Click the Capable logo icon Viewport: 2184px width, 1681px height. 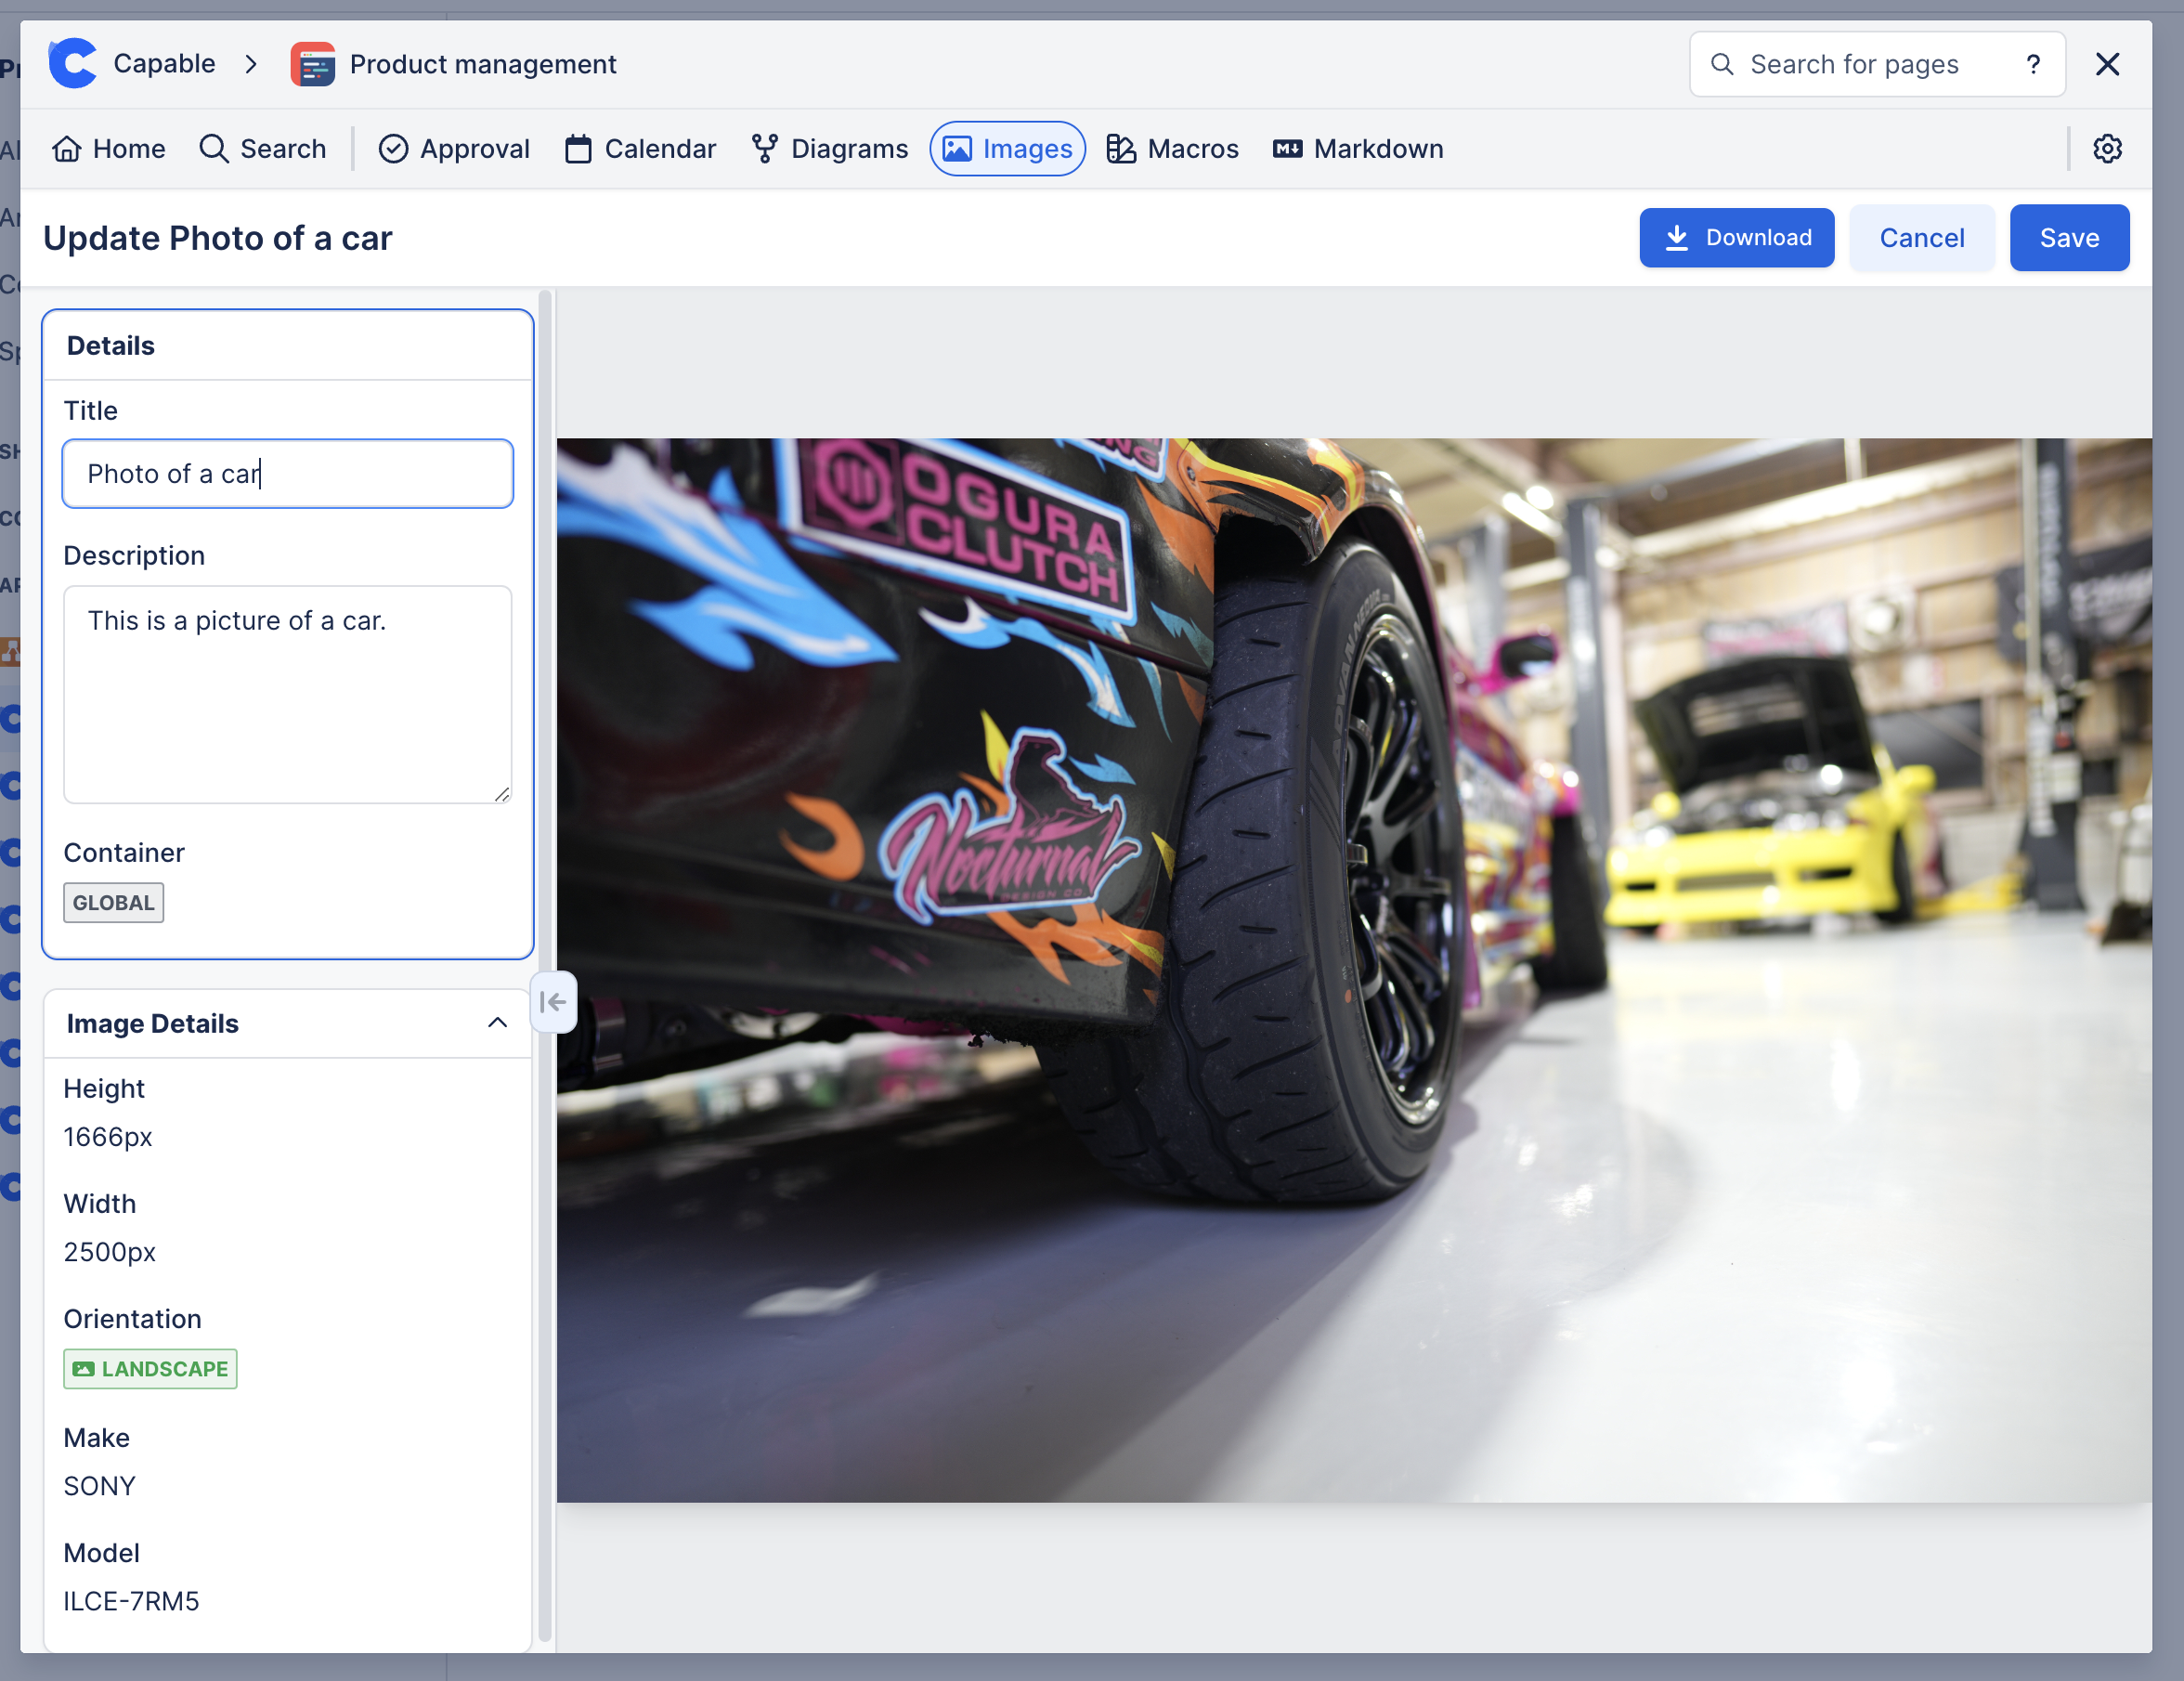(72, 64)
